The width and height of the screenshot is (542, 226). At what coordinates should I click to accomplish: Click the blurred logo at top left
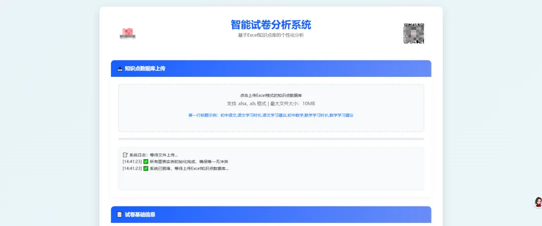[x=127, y=33]
